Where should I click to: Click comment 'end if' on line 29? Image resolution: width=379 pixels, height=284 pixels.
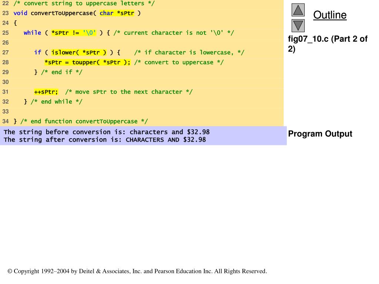(62, 72)
